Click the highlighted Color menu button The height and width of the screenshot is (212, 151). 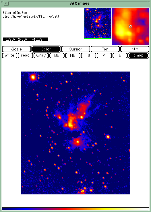click(x=46, y=49)
